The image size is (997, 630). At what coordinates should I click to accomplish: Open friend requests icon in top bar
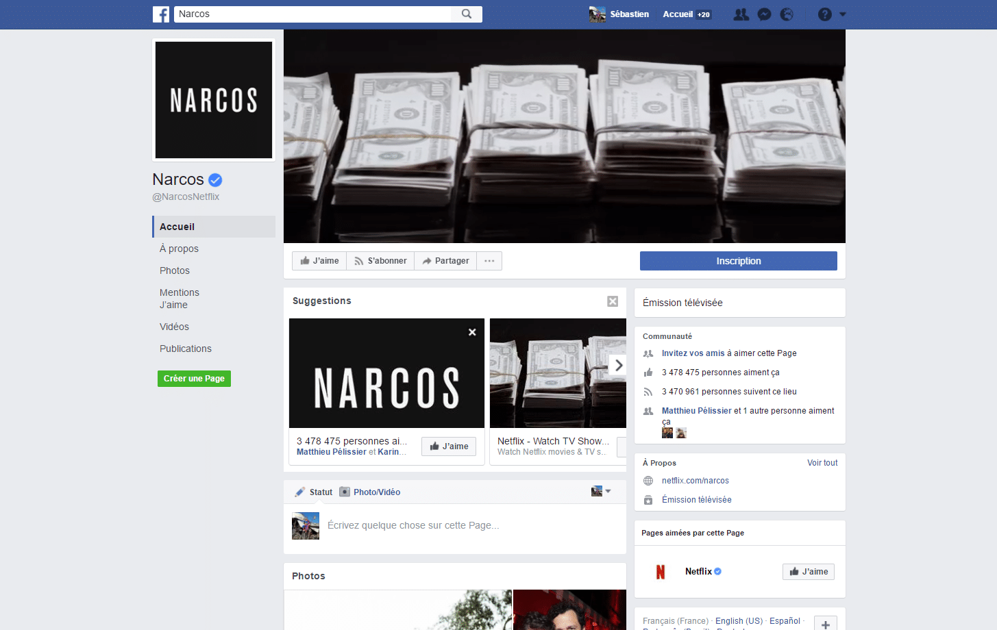coord(741,14)
